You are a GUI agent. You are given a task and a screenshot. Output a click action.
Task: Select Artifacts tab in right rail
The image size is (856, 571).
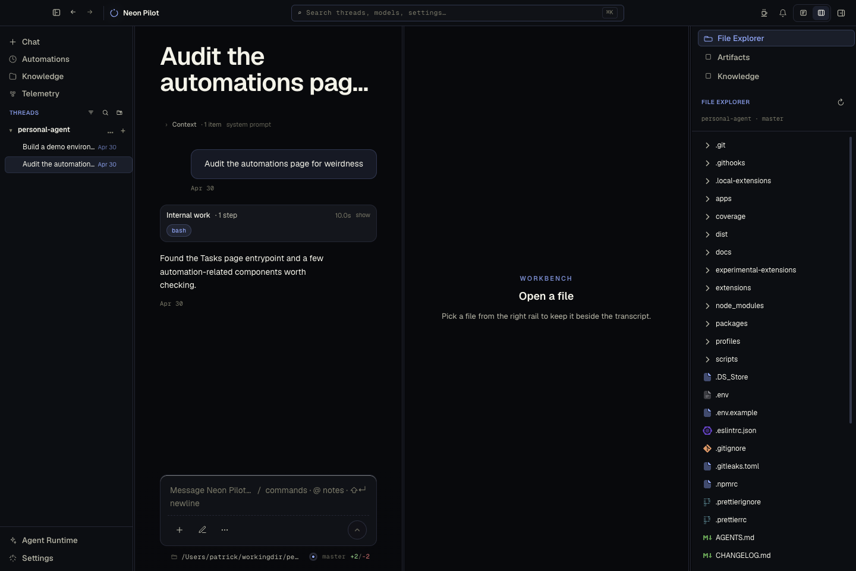[x=776, y=57]
